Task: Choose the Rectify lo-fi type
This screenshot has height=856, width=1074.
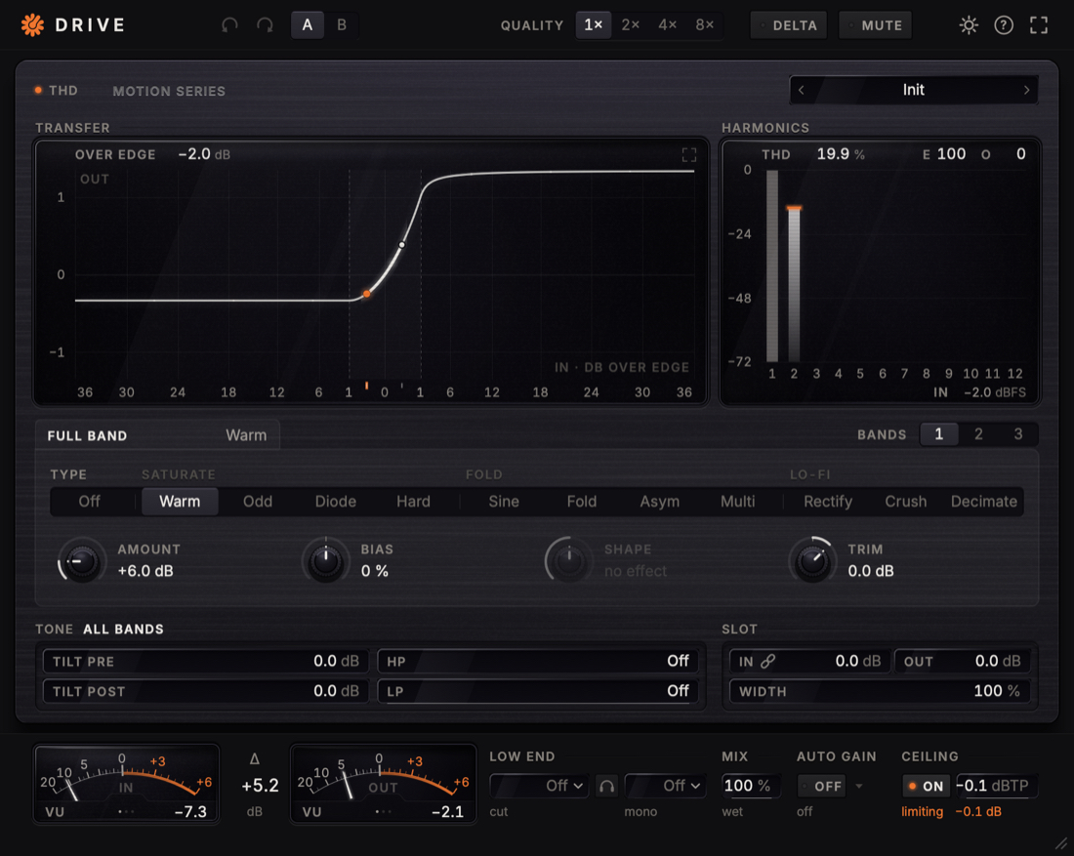Action: (828, 502)
